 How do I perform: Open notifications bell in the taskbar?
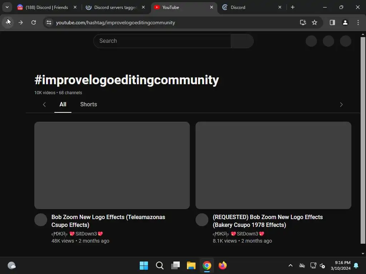(356, 265)
